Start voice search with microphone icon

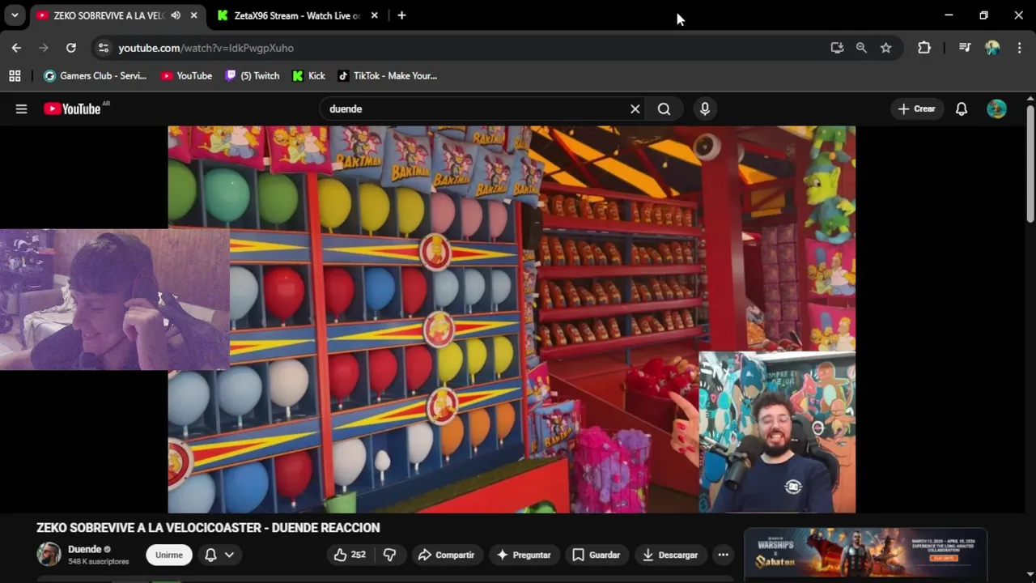click(x=705, y=109)
